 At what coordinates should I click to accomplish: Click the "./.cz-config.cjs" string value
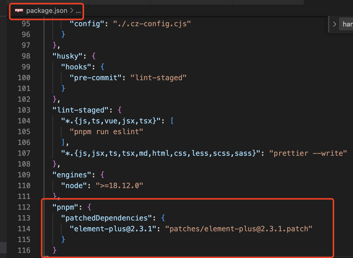pyautogui.click(x=152, y=24)
